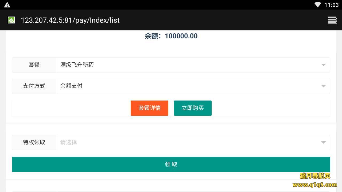Click the orange 套餐详情 button
Image resolution: width=342 pixels, height=192 pixels.
click(149, 108)
